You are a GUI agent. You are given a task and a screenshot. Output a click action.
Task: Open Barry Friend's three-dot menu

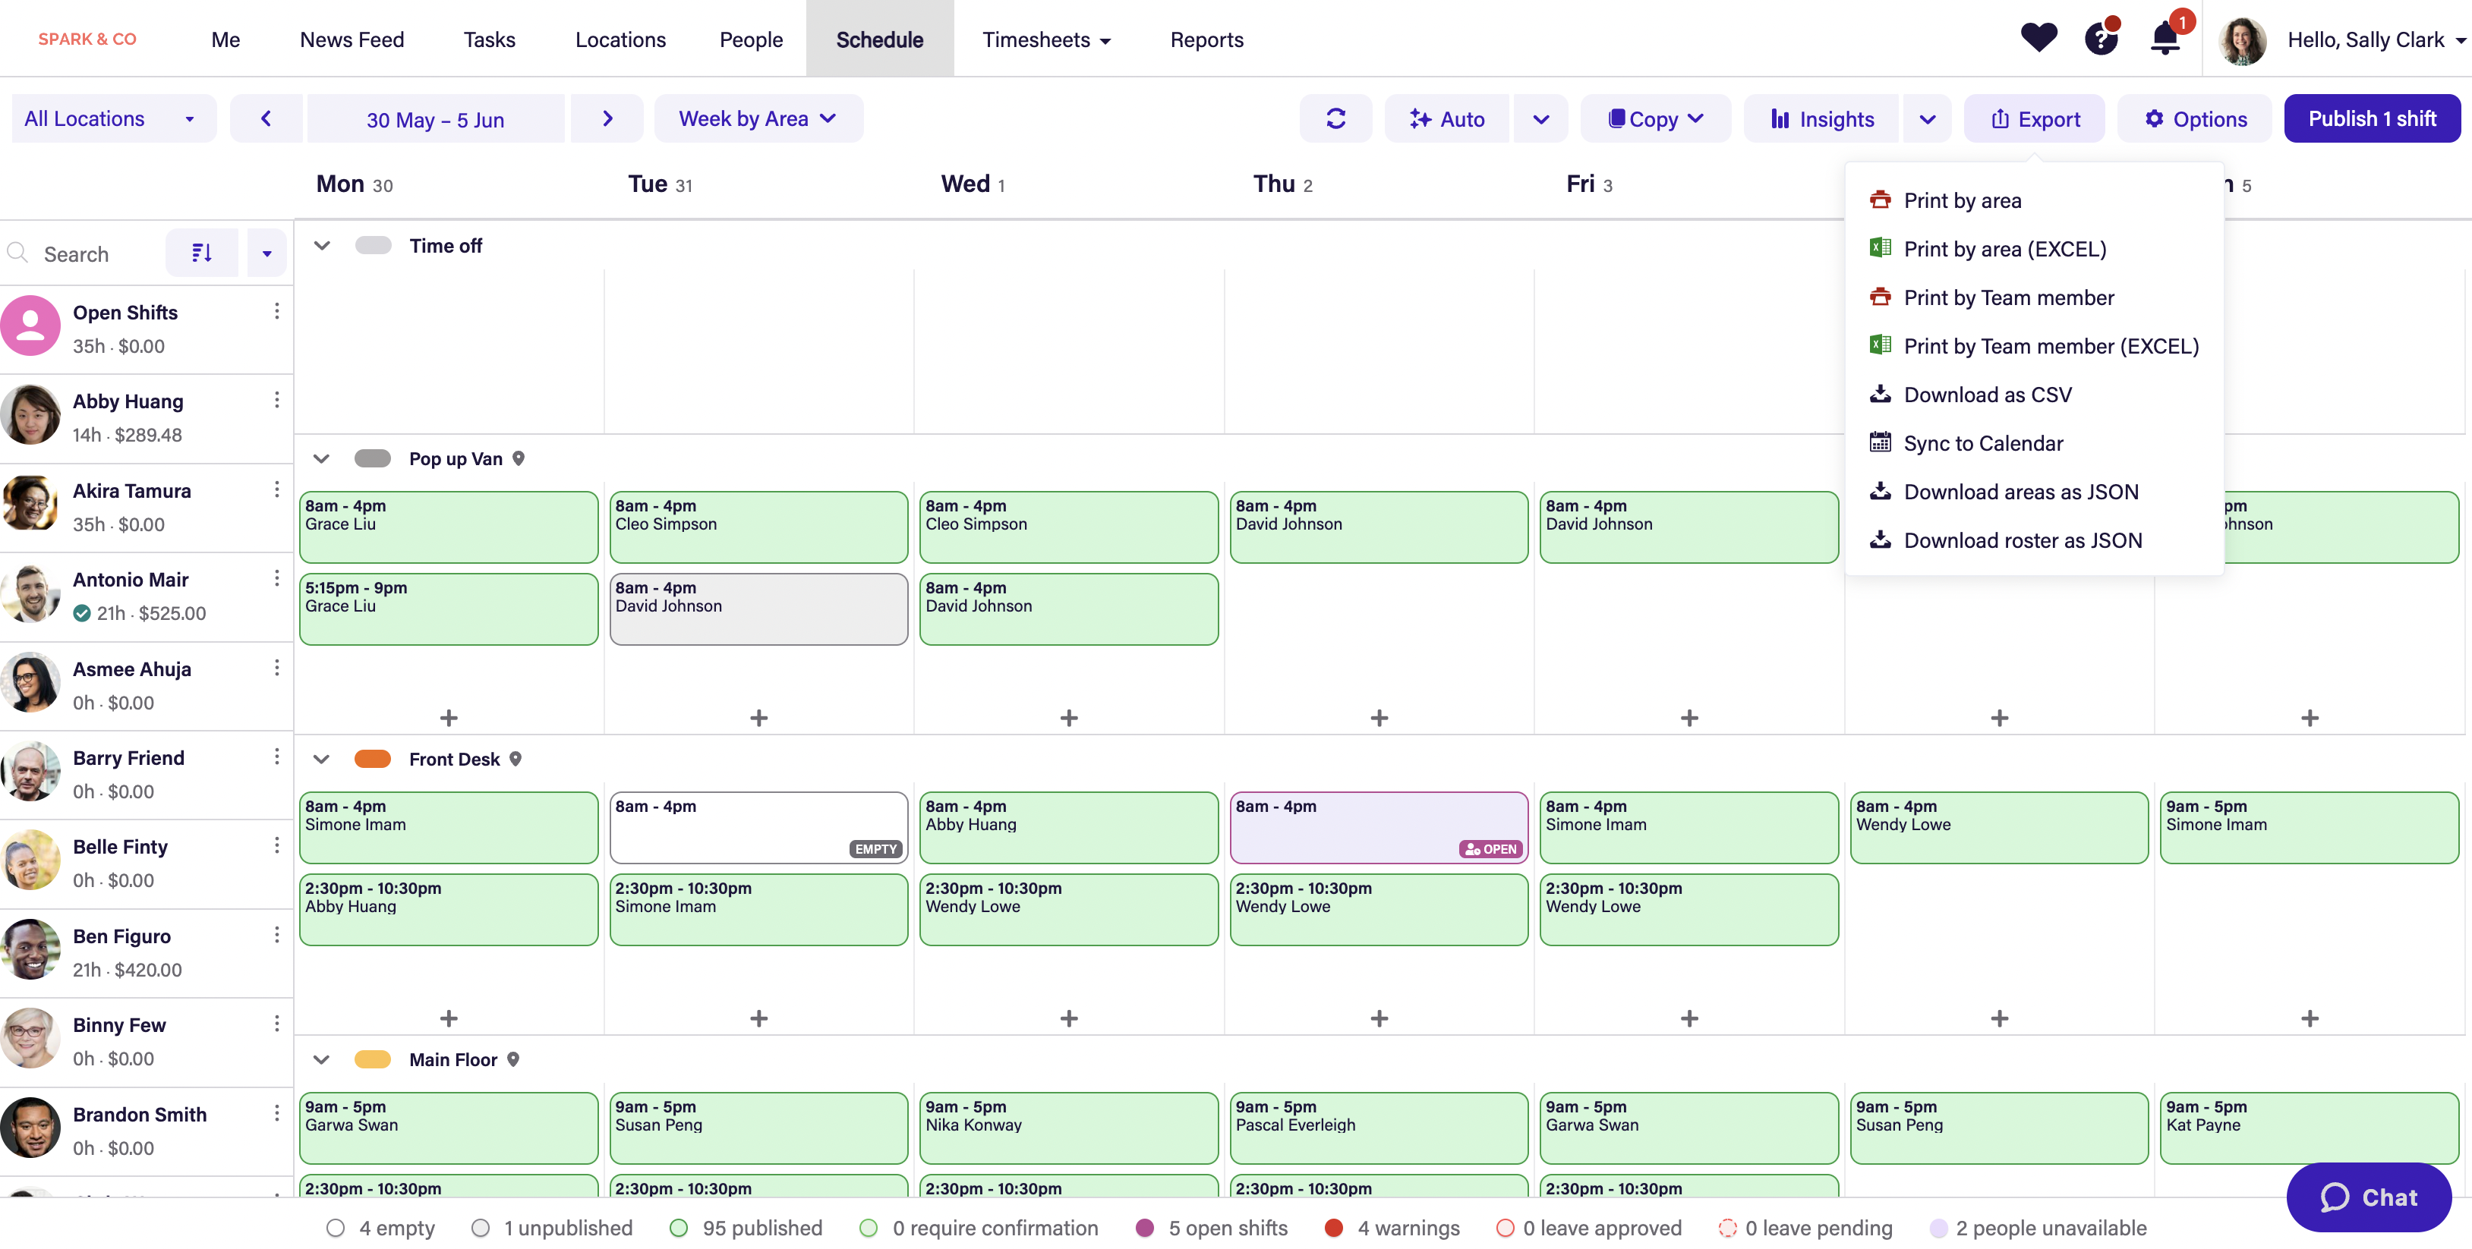click(x=276, y=756)
